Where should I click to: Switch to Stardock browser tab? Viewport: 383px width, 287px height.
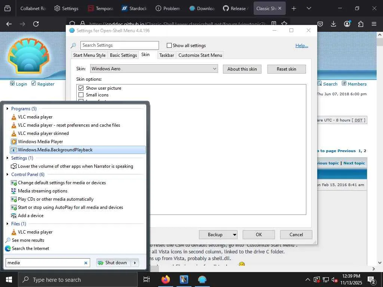coord(134,8)
